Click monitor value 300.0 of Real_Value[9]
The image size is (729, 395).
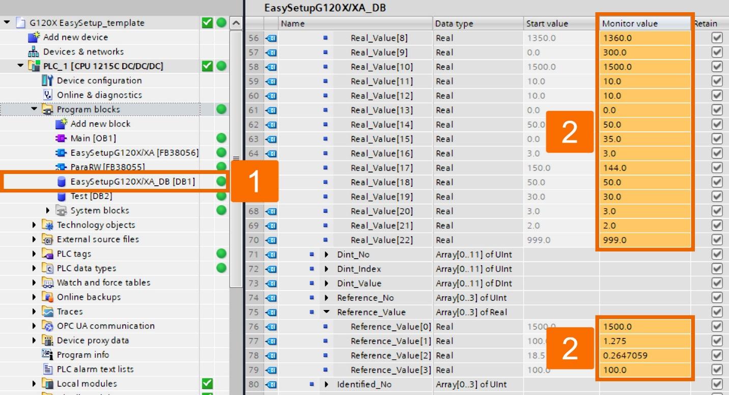click(644, 52)
